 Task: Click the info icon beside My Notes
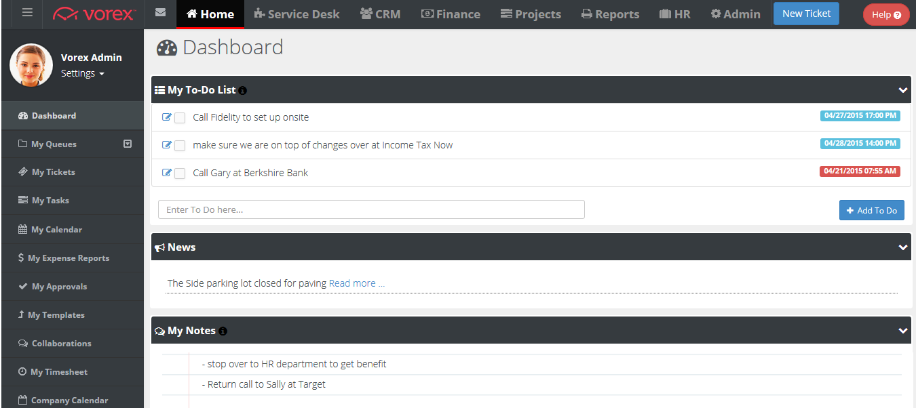pos(223,331)
